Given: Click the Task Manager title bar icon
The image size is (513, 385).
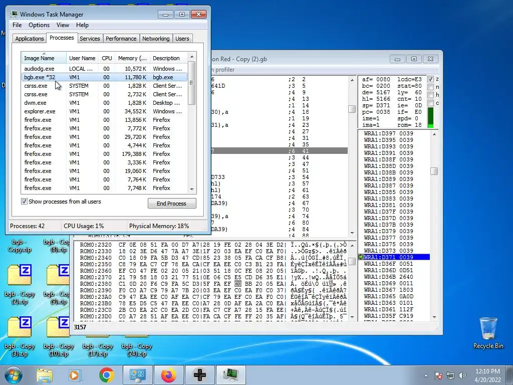Looking at the screenshot, I should click(14, 14).
